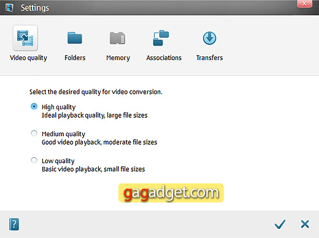Select the Medium quality radio button

tap(34, 133)
